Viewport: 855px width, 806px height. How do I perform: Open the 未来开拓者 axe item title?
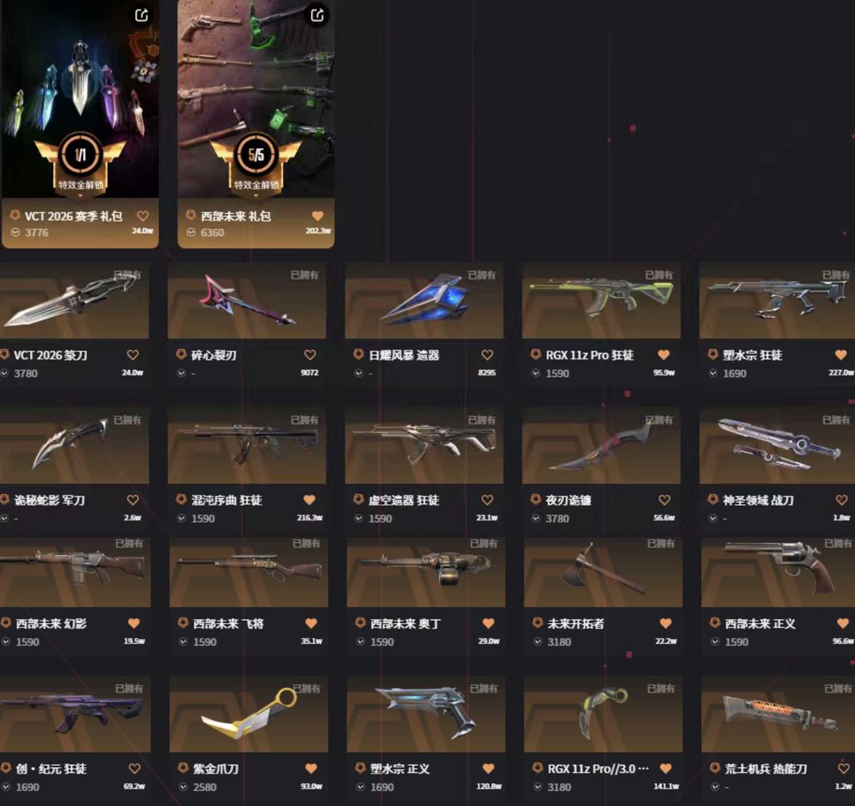(576, 624)
